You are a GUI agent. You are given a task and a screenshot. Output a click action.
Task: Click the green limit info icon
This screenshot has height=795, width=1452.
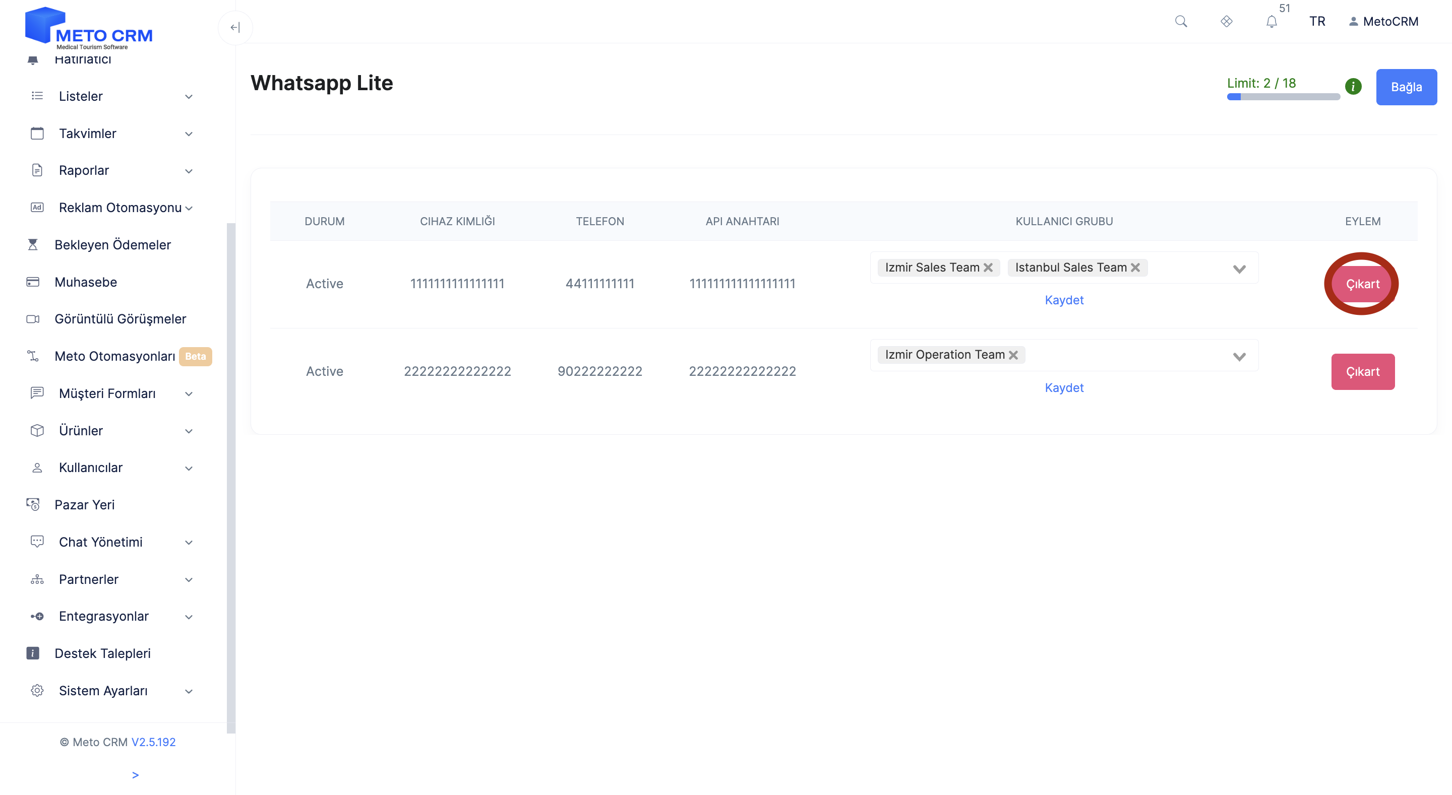tap(1353, 86)
